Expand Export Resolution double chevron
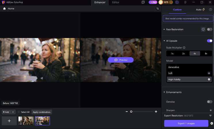 pos(211,116)
